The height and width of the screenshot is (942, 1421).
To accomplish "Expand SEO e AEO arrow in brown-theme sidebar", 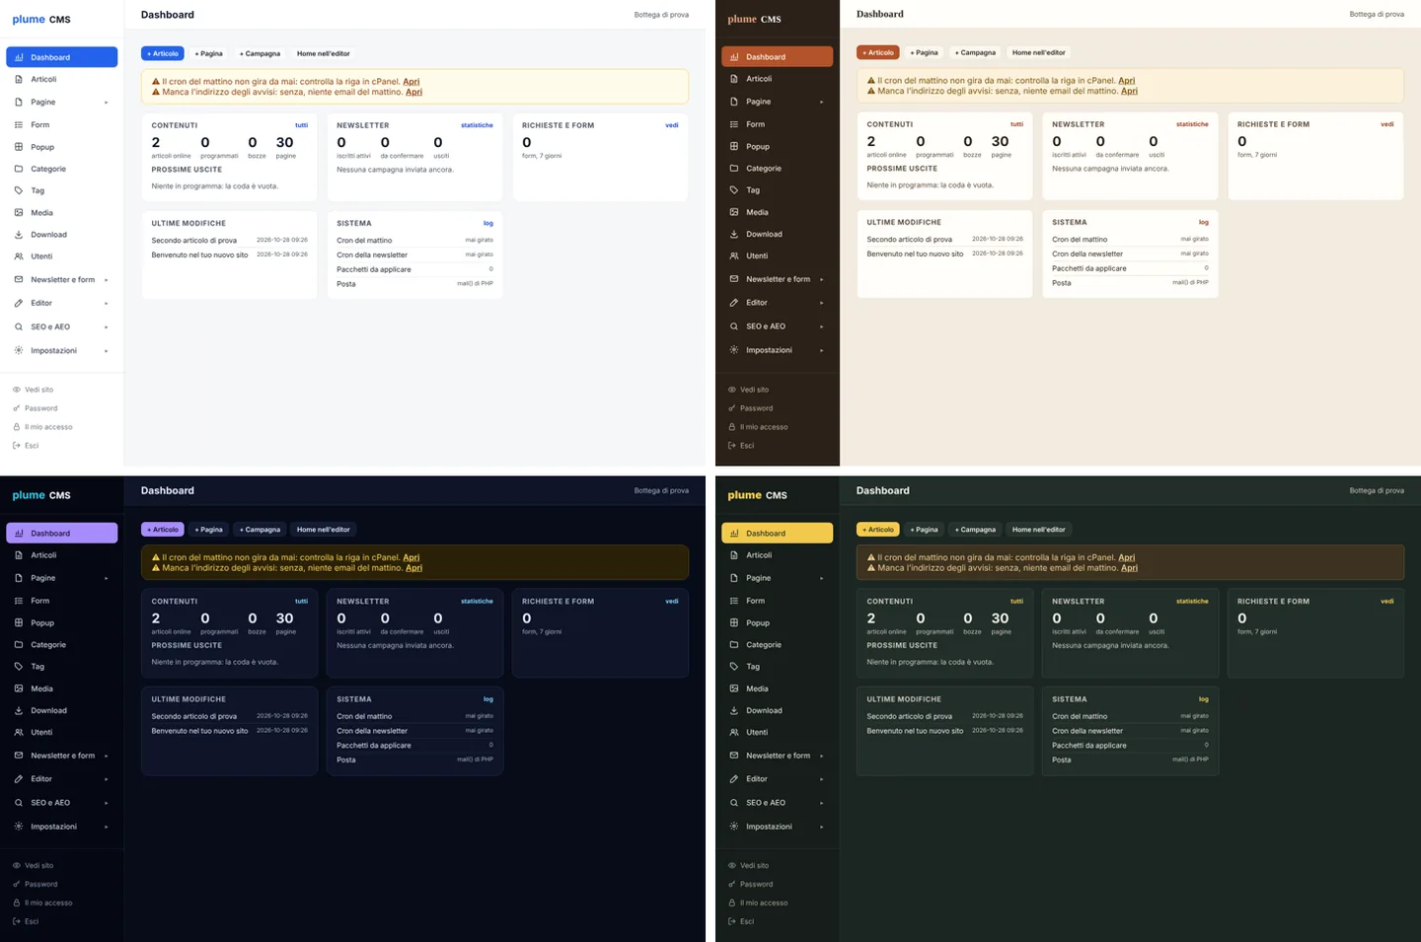I will tap(822, 326).
